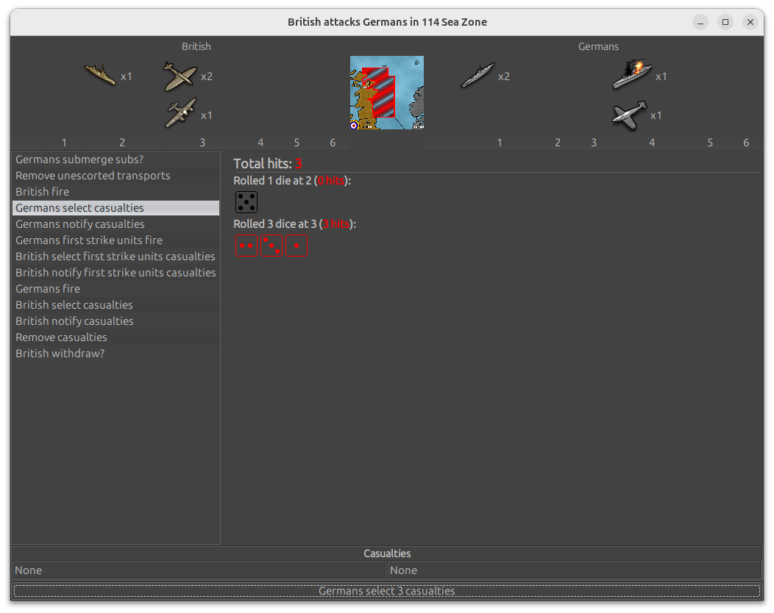Click the German submarine unit icon
The width and height of the screenshot is (774, 613).
pos(475,76)
